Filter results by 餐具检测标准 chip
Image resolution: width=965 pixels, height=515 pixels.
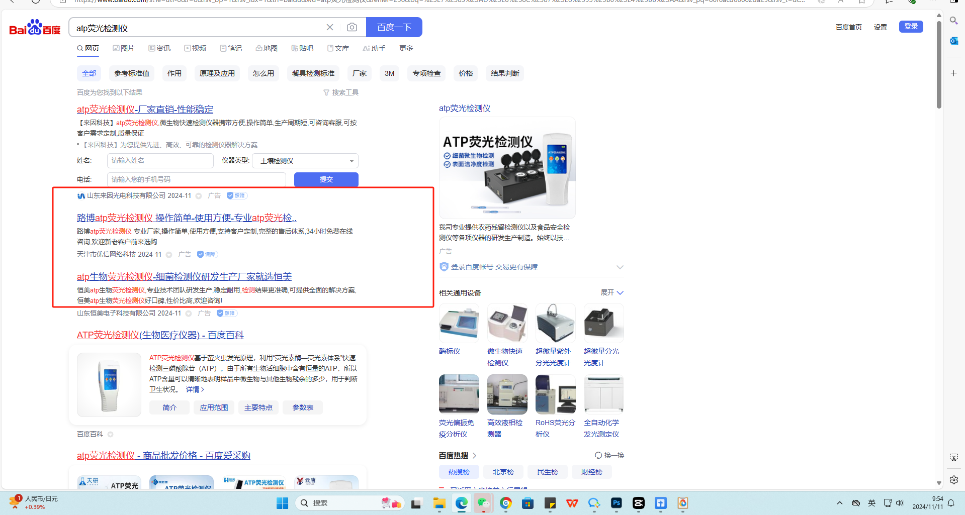pyautogui.click(x=313, y=73)
